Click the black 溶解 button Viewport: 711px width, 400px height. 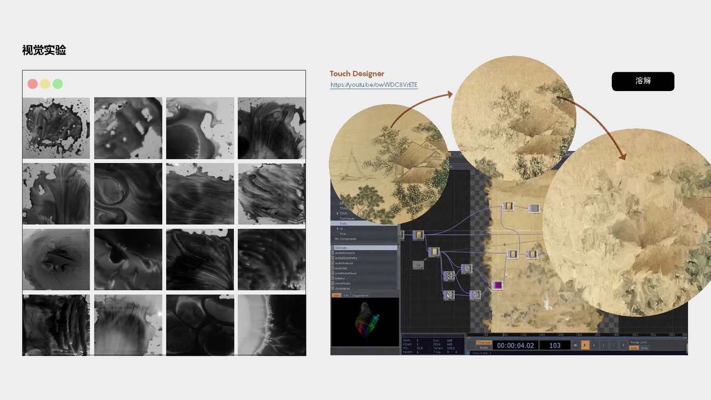tap(643, 81)
